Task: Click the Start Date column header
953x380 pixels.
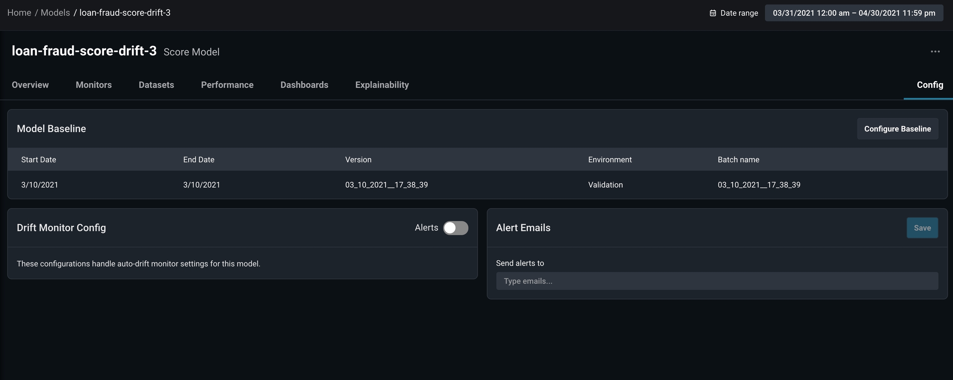Action: 38,160
